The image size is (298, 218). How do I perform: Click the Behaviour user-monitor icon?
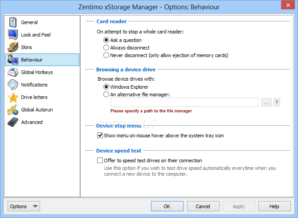13,60
